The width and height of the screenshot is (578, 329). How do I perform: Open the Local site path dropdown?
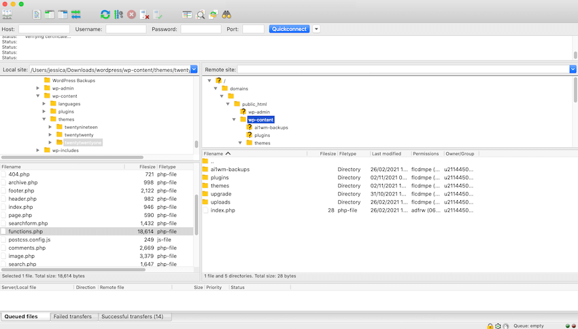point(194,69)
